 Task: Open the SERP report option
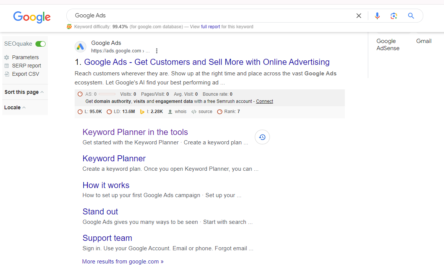pos(26,66)
